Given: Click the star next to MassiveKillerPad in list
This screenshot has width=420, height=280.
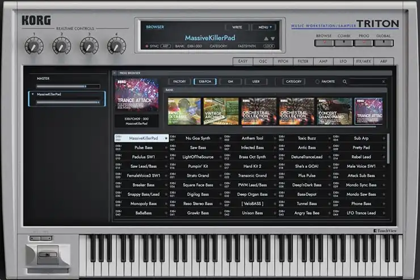Looking at the screenshot, I should [166, 138].
